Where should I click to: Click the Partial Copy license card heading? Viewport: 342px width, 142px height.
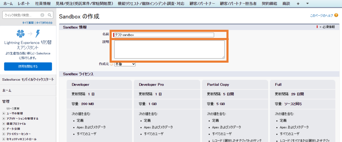tap(218, 85)
